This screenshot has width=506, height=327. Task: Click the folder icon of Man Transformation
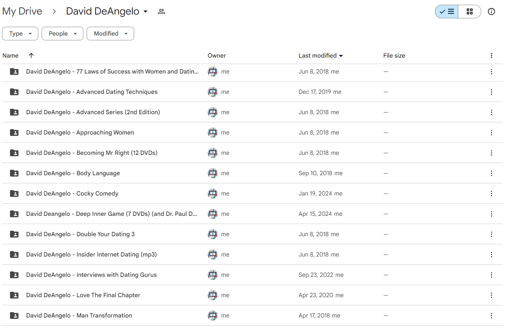click(x=14, y=315)
